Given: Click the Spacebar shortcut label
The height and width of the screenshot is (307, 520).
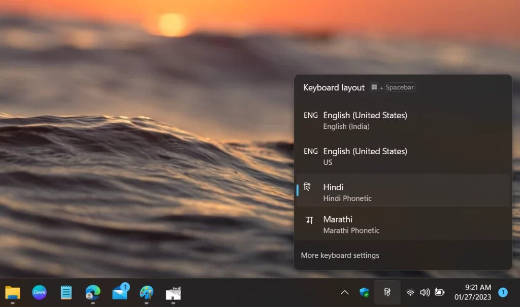Looking at the screenshot, I should click(400, 87).
